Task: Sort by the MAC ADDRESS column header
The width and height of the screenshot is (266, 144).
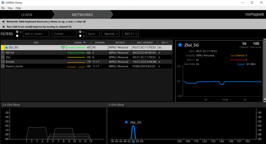Action: [145, 43]
